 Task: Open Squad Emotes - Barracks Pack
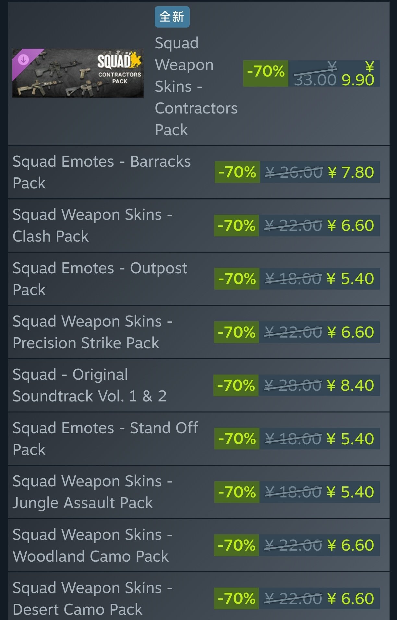(102, 172)
